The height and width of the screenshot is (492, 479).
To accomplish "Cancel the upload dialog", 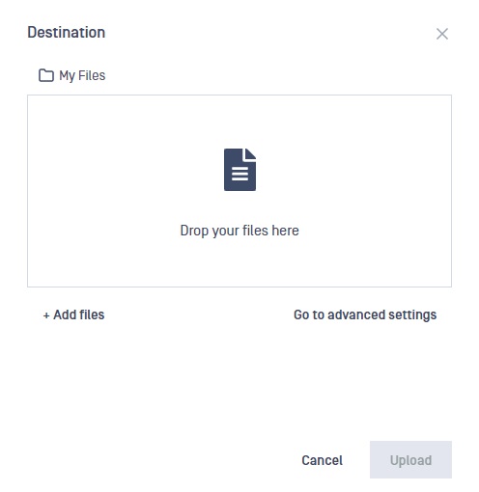I will coord(322,460).
